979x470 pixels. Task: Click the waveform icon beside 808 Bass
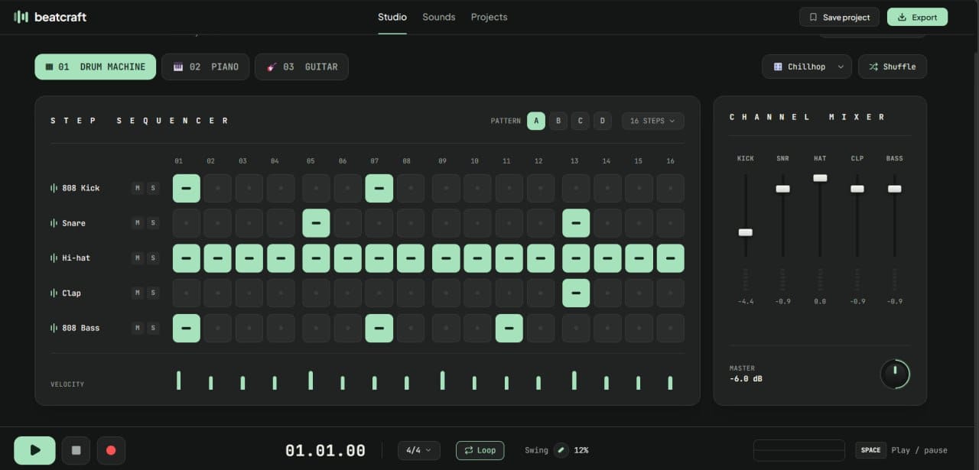pyautogui.click(x=54, y=328)
